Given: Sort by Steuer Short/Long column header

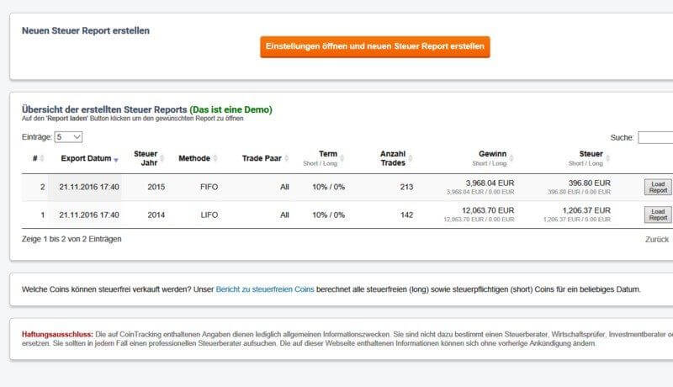Looking at the screenshot, I should 588,158.
